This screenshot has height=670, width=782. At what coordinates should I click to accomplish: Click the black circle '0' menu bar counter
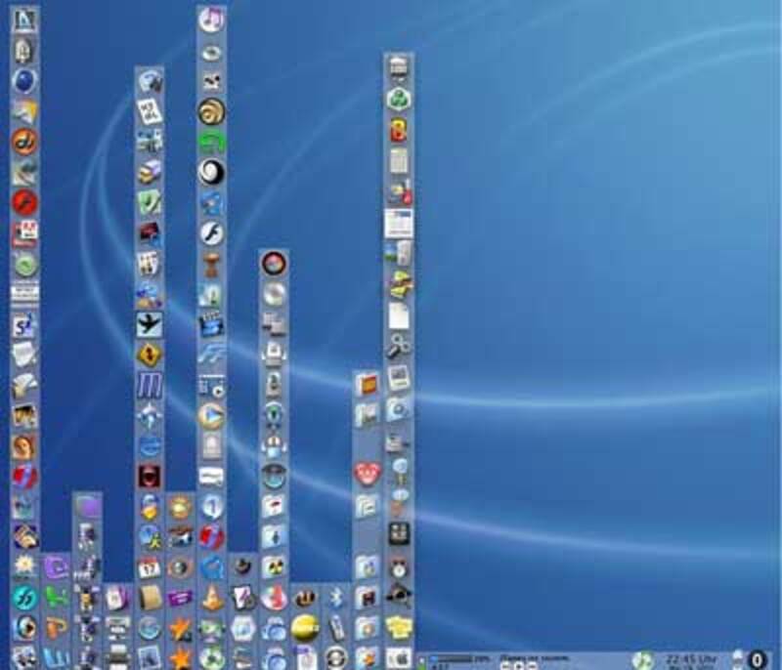coord(757,660)
